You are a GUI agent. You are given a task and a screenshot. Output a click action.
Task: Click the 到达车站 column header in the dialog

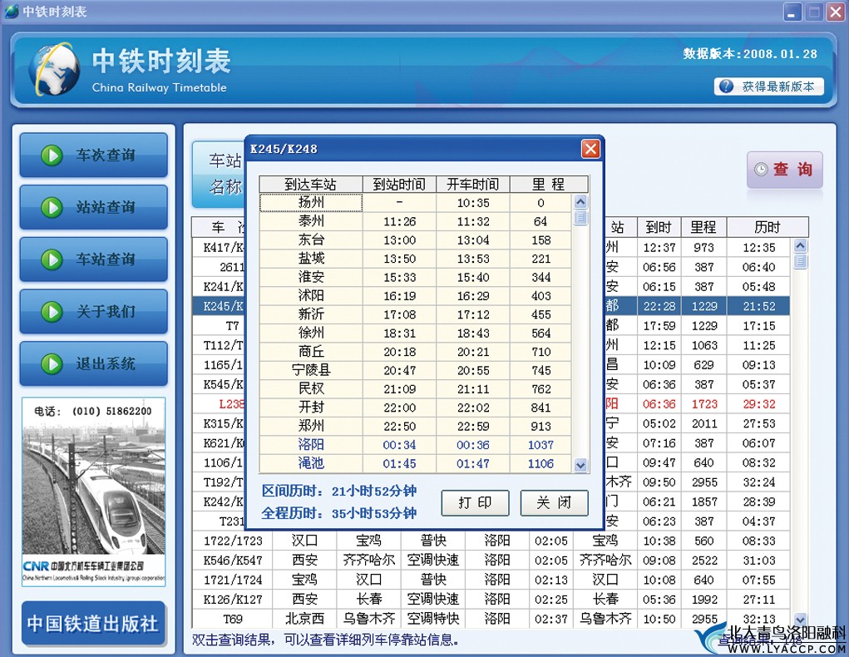coord(311,184)
